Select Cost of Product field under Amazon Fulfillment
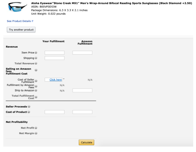Image resolution: width=196 pixels, height=152 pixels. click(82, 112)
